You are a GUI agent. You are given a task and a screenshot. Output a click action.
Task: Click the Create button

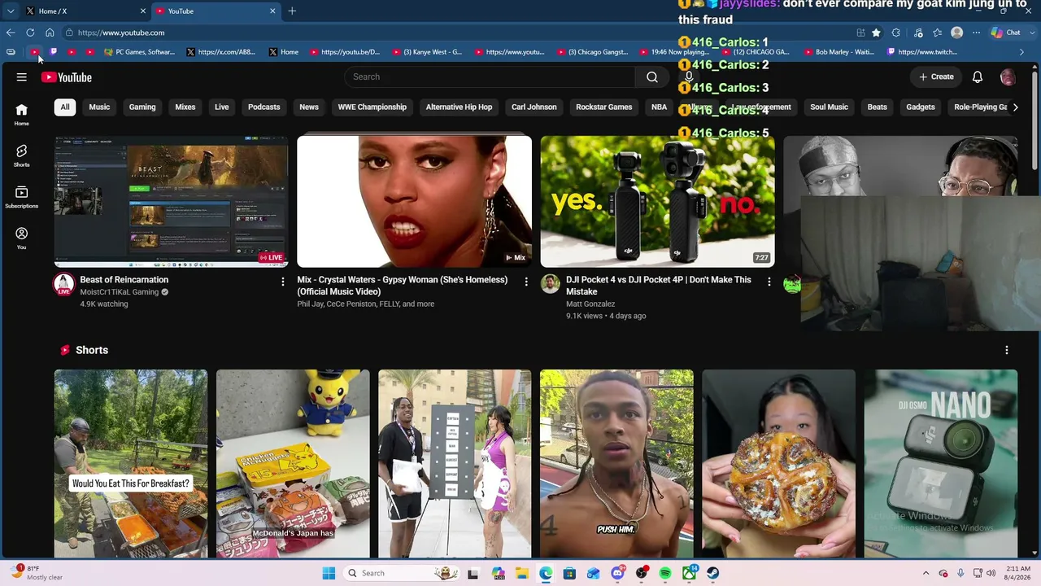(x=936, y=77)
